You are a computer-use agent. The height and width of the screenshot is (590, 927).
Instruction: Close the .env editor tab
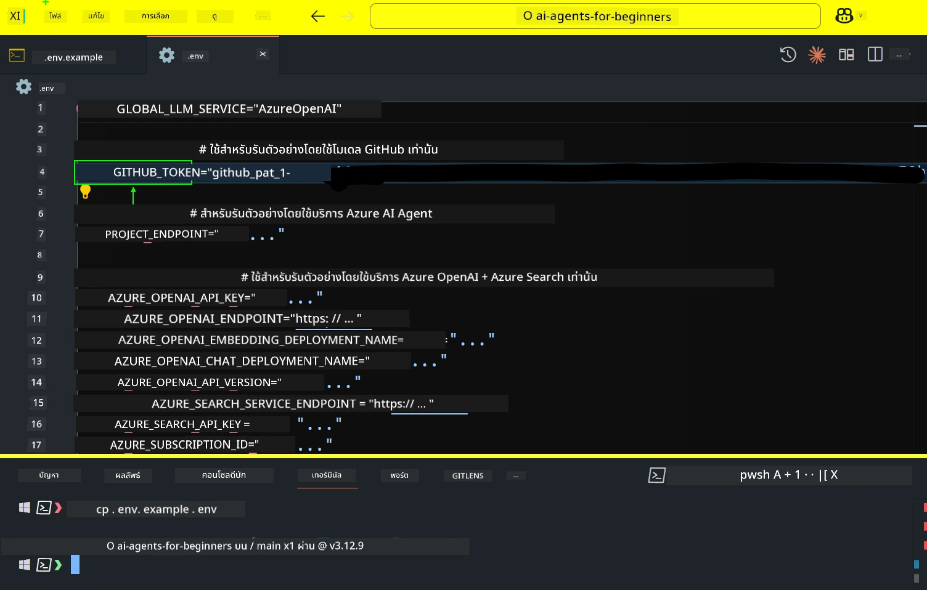pyautogui.click(x=263, y=54)
